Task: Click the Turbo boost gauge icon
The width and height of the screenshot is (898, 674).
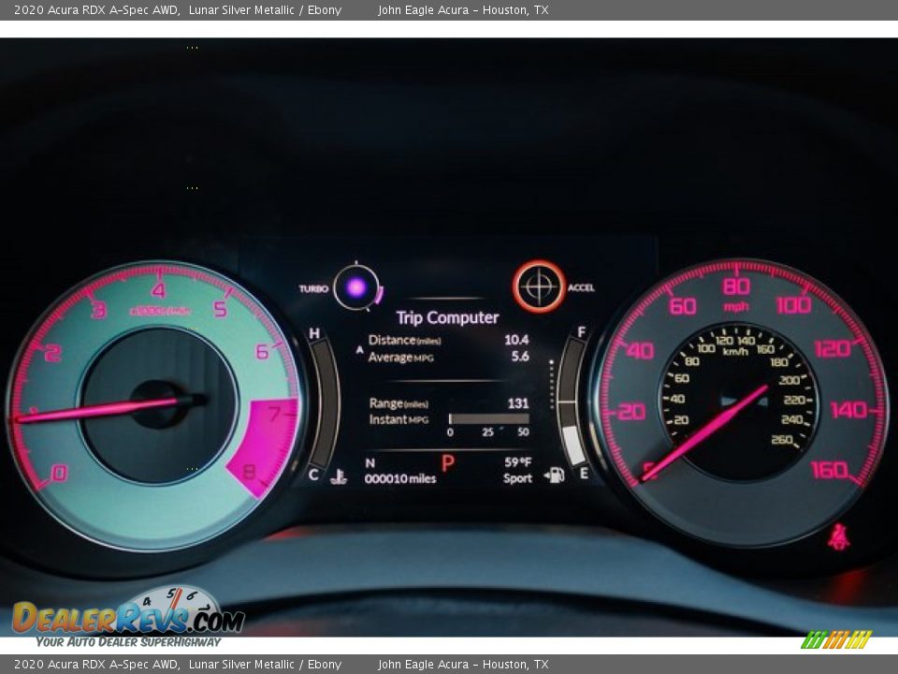Action: [x=356, y=287]
